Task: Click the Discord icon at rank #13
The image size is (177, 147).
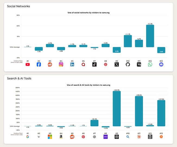Action: (x=161, y=65)
